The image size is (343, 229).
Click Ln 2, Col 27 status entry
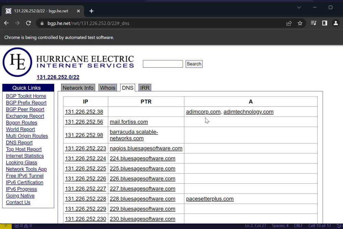coord(256,226)
